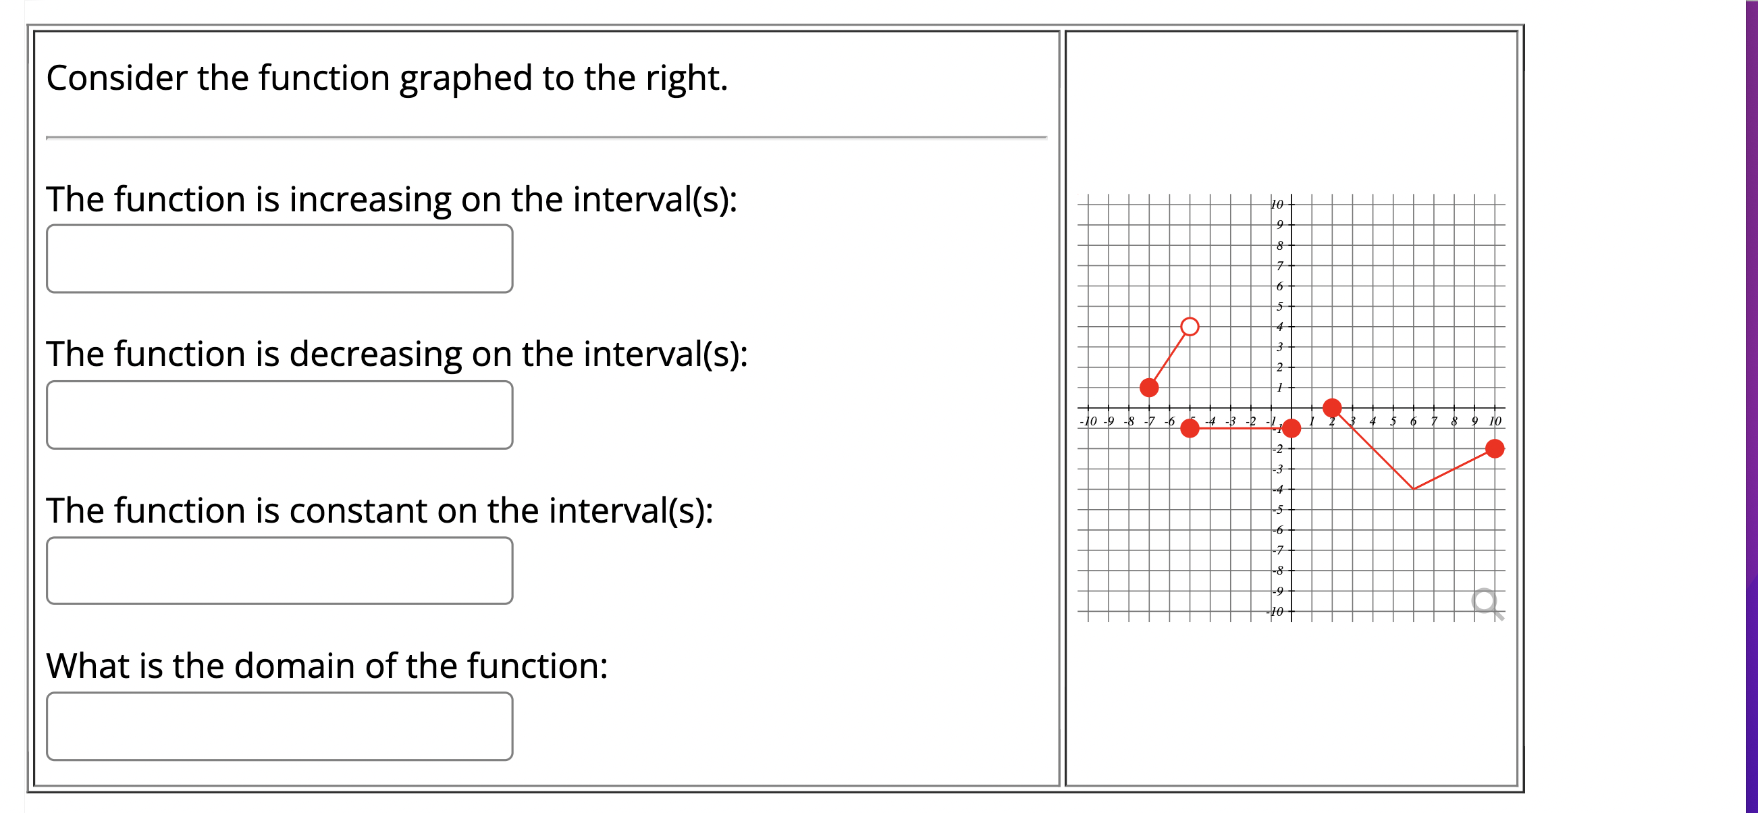
Task: Click the label -10 on the x-axis
Action: [x=1088, y=421]
